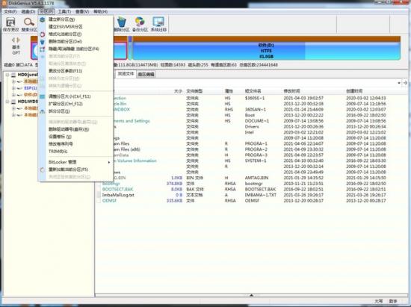
Task: Choose 更改分区参数(F11) menu entry
Action: [x=75, y=71]
